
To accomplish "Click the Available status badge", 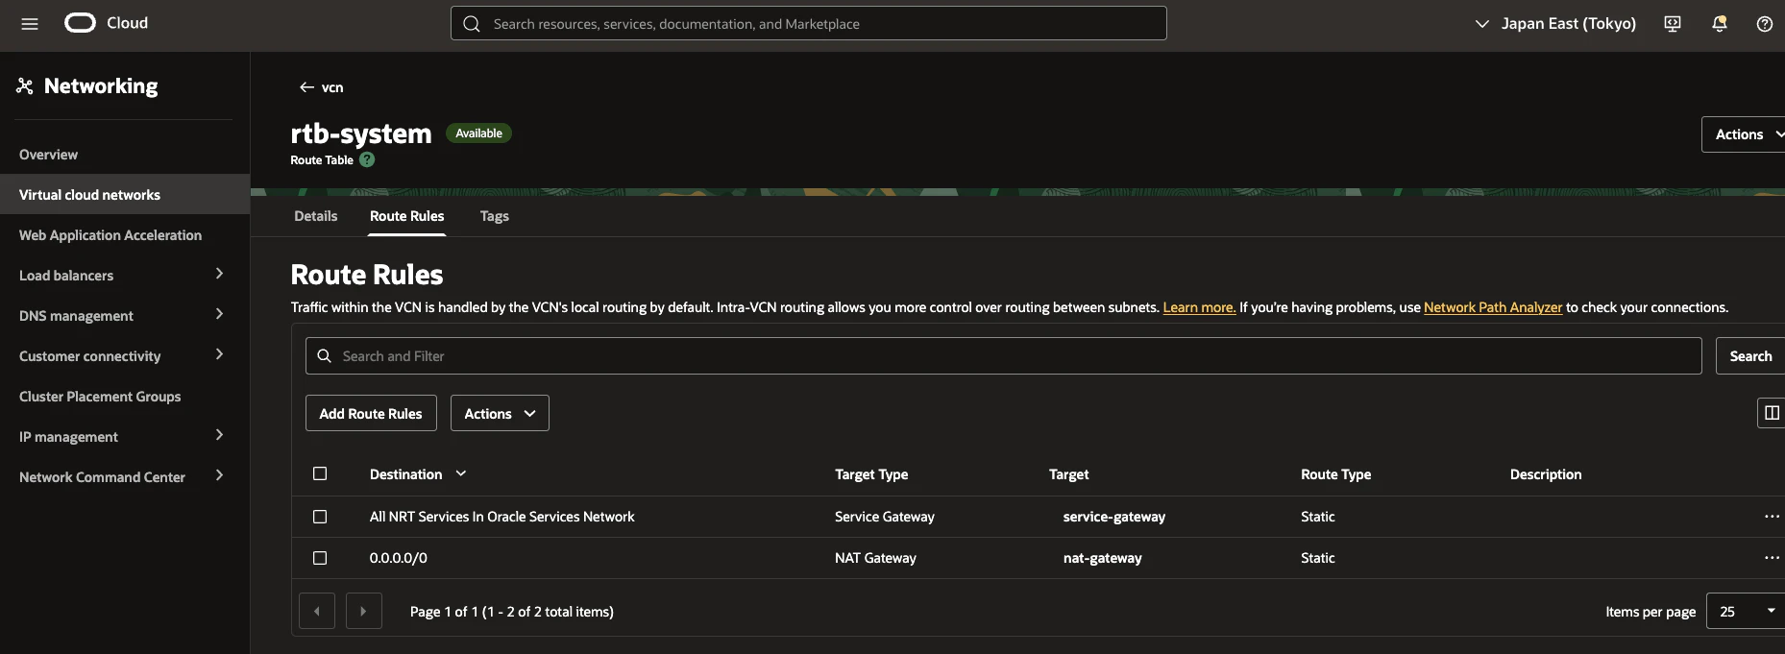I will point(478,133).
